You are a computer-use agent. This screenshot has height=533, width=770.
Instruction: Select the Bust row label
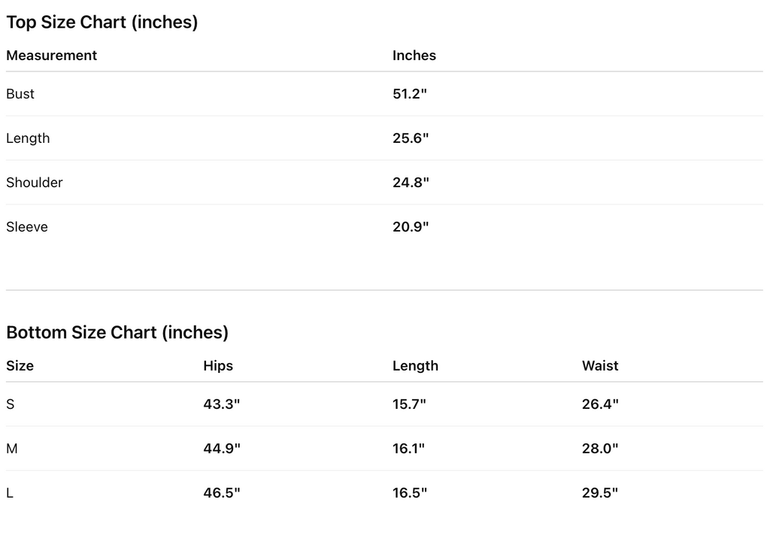click(x=20, y=94)
